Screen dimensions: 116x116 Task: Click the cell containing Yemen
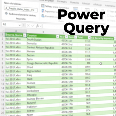[43, 51]
